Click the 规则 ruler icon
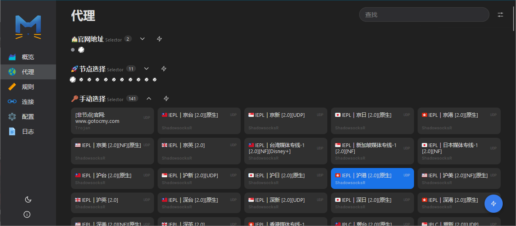516x226 pixels. (12, 87)
